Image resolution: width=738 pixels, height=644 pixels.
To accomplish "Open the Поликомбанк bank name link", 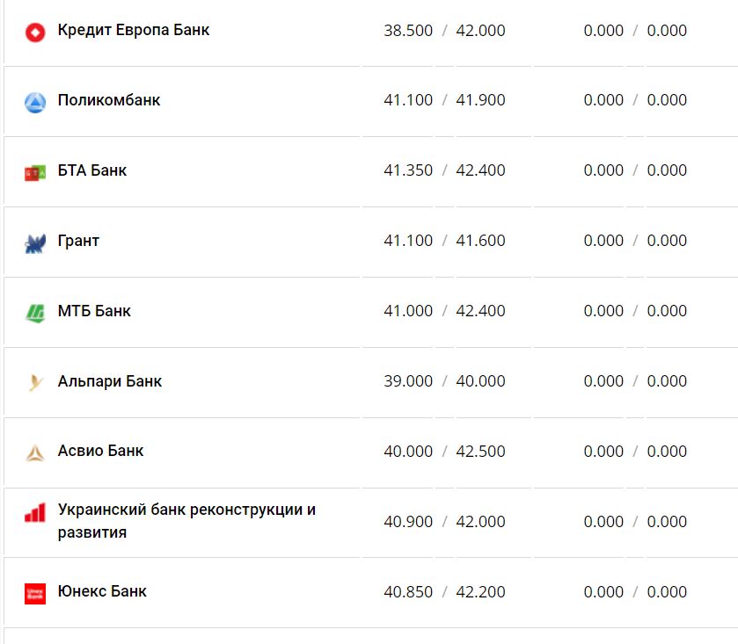I will point(109,100).
